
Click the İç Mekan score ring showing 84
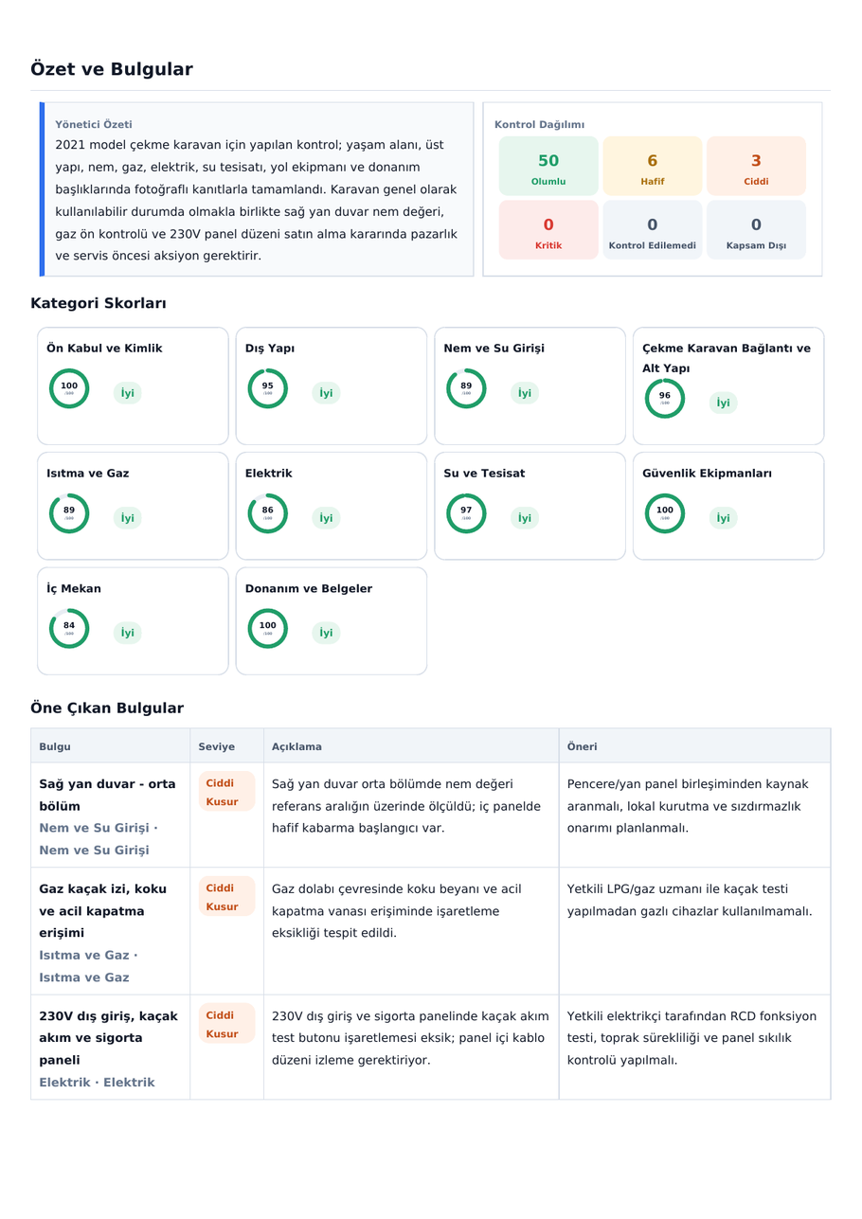69,629
